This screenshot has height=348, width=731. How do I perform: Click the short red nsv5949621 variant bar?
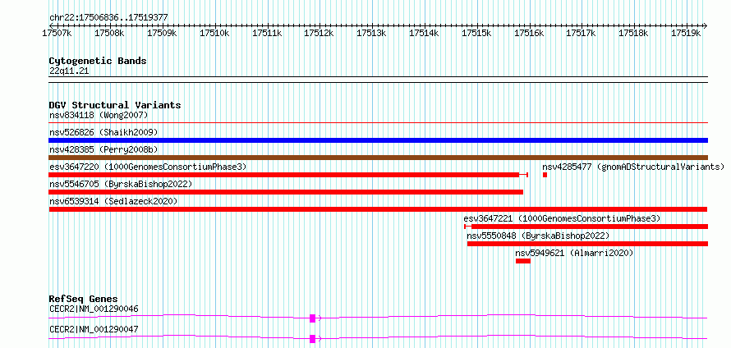click(523, 261)
